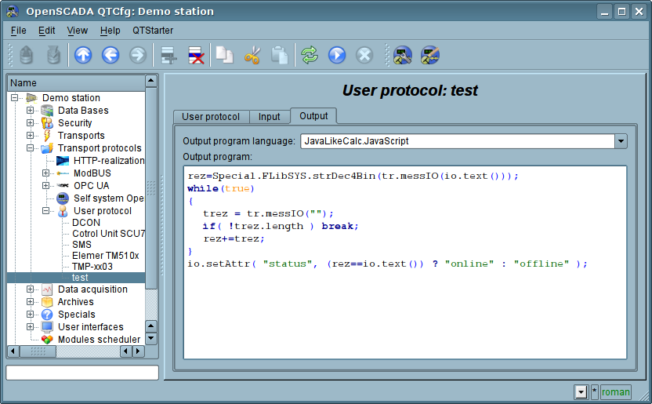
Task: Expand the Security tree node
Action: tap(30, 122)
